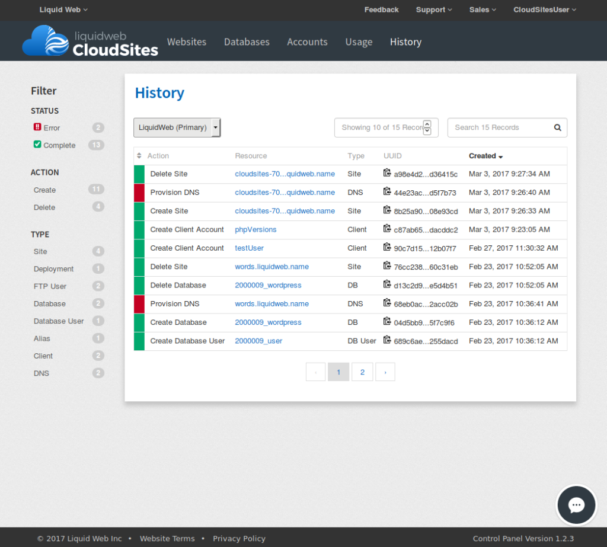Viewport: 607px width, 547px height.
Task: Copy UUID d13c2d9...e5d4b51 clipboard icon
Action: tap(386, 284)
